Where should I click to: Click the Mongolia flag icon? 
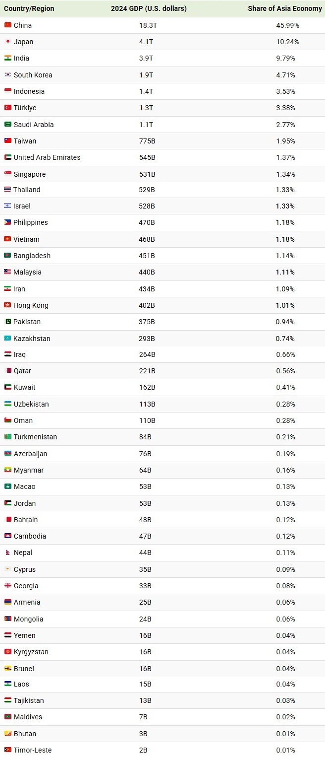pos(7,619)
